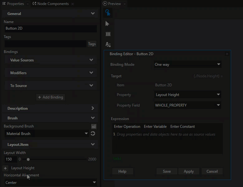Open the Binding Mode dropdown
243x187 pixels.
point(188,65)
